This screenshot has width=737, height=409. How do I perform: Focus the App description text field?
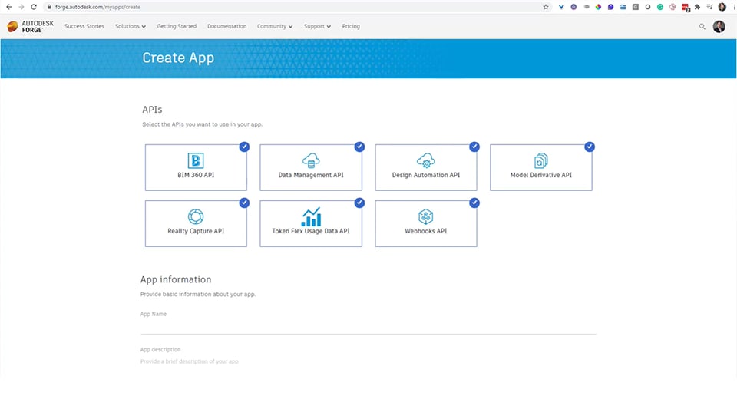tap(368, 361)
